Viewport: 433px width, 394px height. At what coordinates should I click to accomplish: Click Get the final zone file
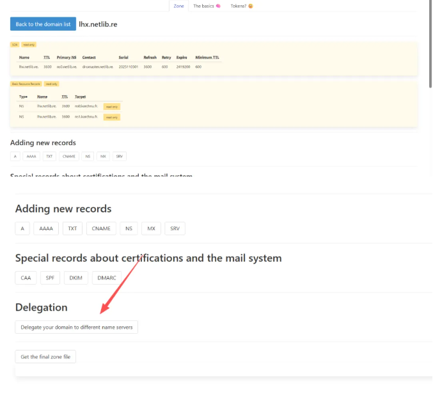[45, 356]
